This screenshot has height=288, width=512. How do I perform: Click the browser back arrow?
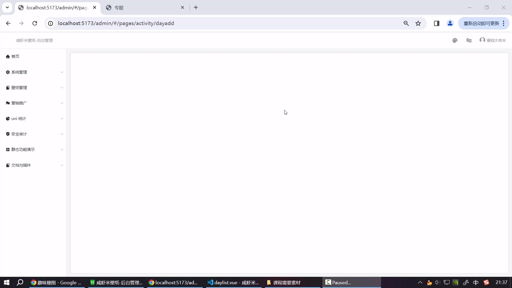[x=8, y=23]
